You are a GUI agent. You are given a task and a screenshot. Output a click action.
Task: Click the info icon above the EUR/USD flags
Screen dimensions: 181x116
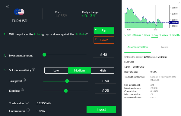point(8,7)
